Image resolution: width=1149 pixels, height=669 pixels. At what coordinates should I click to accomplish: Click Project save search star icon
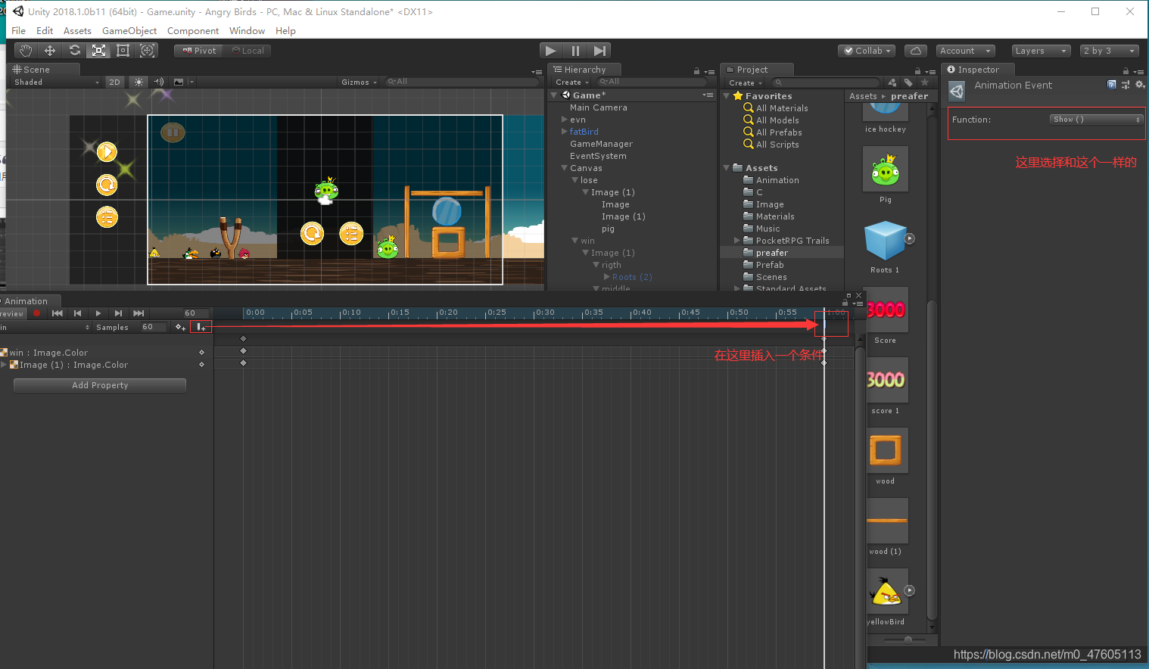pyautogui.click(x=924, y=82)
